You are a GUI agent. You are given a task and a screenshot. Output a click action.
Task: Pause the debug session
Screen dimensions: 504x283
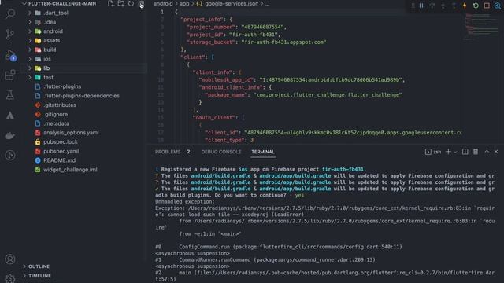pyautogui.click(x=421, y=6)
